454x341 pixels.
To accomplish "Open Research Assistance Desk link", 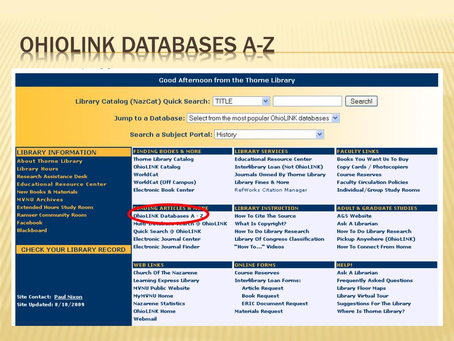I will click(x=52, y=176).
